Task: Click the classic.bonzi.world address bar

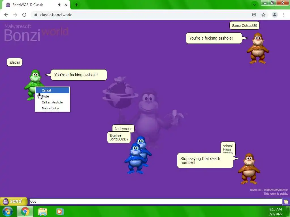Action: coord(140,15)
